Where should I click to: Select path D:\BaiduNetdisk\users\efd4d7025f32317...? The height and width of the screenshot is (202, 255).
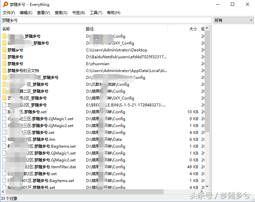126,57
